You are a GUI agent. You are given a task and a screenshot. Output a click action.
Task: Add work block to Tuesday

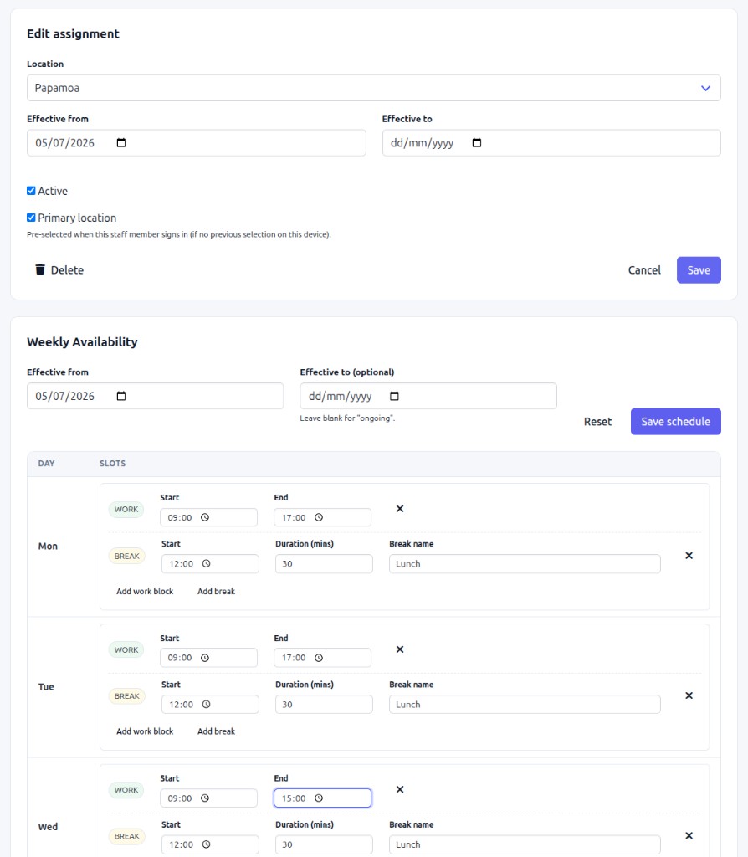[x=144, y=731]
